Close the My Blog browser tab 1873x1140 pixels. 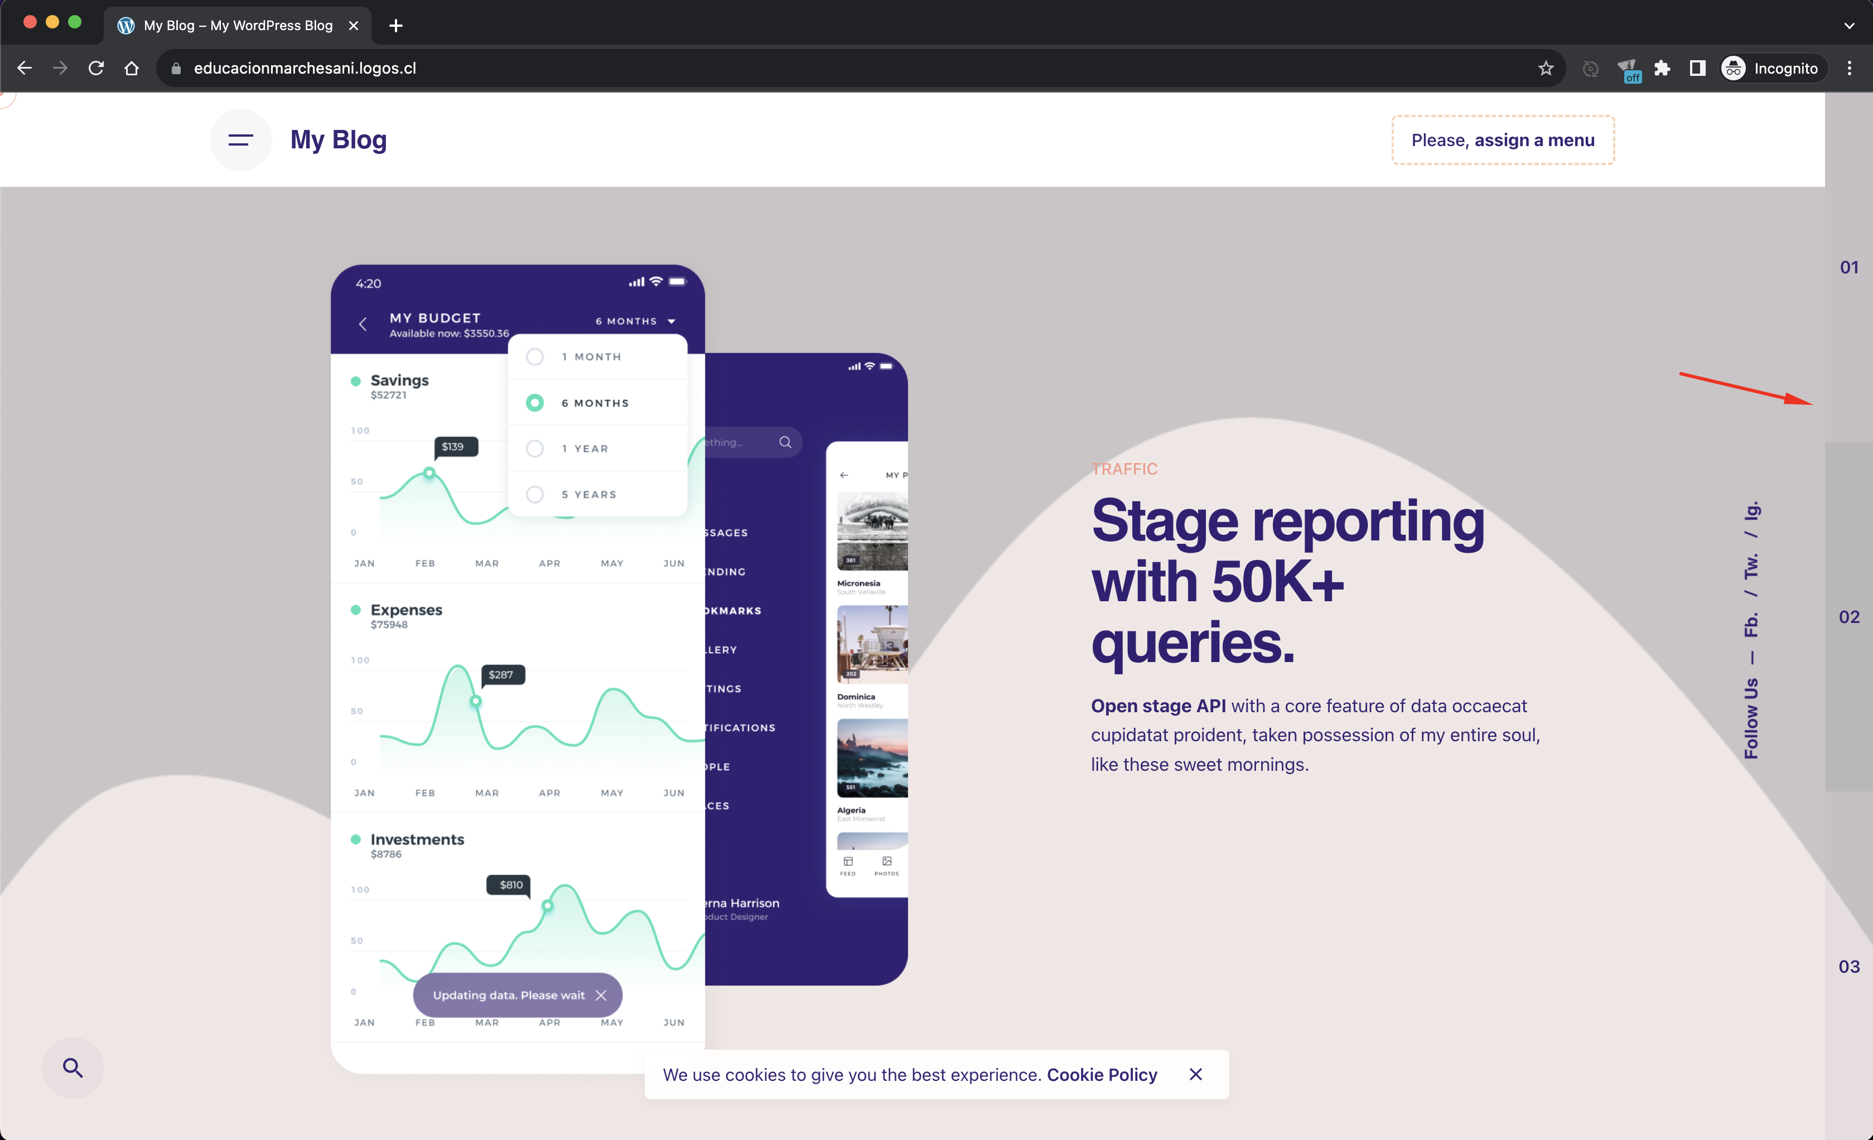354,26
